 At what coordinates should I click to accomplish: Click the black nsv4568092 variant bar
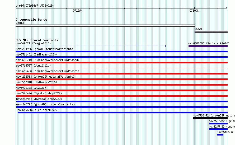(210, 118)
